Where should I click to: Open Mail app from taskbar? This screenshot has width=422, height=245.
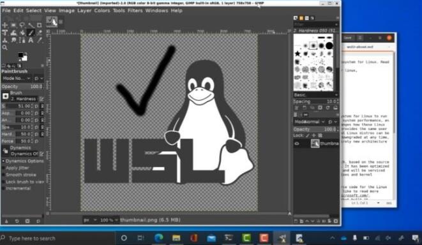pyautogui.click(x=211, y=238)
